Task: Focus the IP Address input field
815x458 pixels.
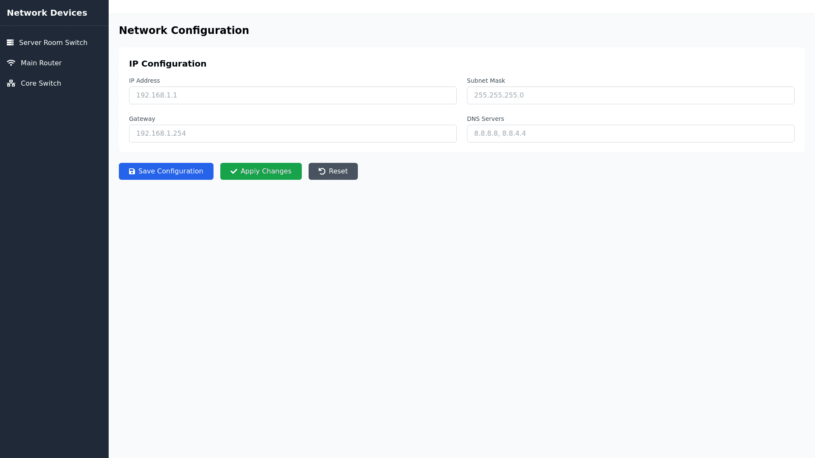Action: tap(292, 95)
